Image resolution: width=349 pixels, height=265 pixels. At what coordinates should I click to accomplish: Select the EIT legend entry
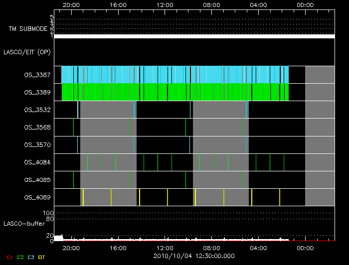pyautogui.click(x=41, y=257)
